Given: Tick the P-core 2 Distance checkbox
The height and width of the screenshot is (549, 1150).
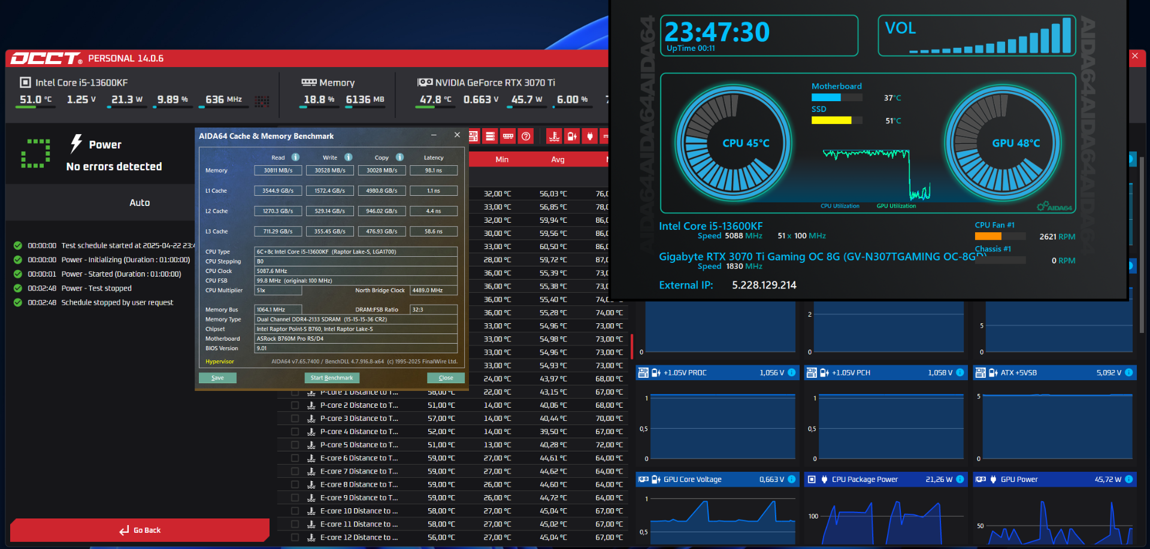Looking at the screenshot, I should [x=295, y=405].
